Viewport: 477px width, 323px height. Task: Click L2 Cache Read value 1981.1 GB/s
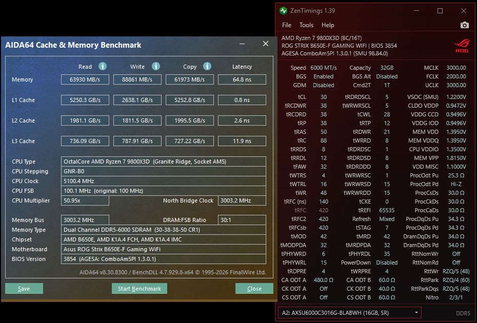tap(85, 120)
